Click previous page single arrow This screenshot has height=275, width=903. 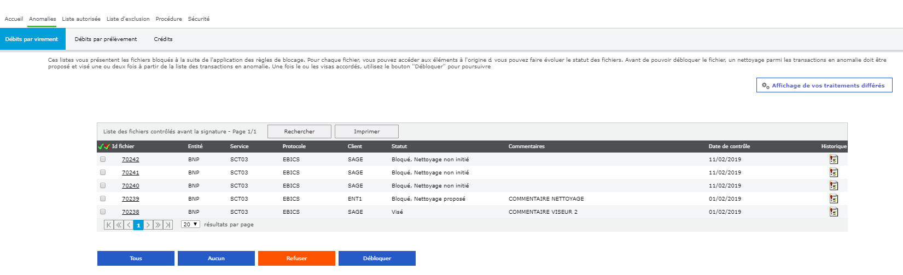tap(129, 225)
